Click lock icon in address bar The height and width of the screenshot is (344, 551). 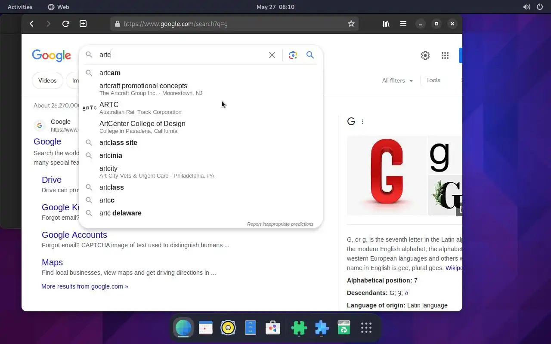pos(117,24)
